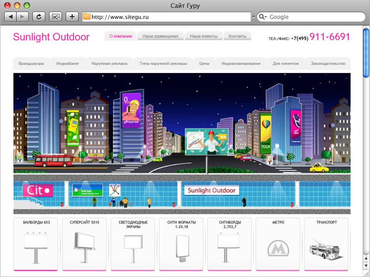Screen dimensions: 370x277
Task: Click the hot air balloon TOUR banner
Action: (265, 132)
